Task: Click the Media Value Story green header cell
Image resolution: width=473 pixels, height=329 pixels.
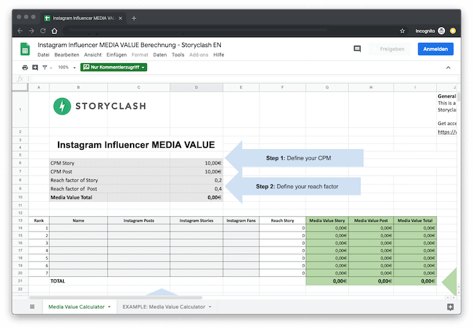Action: point(327,221)
